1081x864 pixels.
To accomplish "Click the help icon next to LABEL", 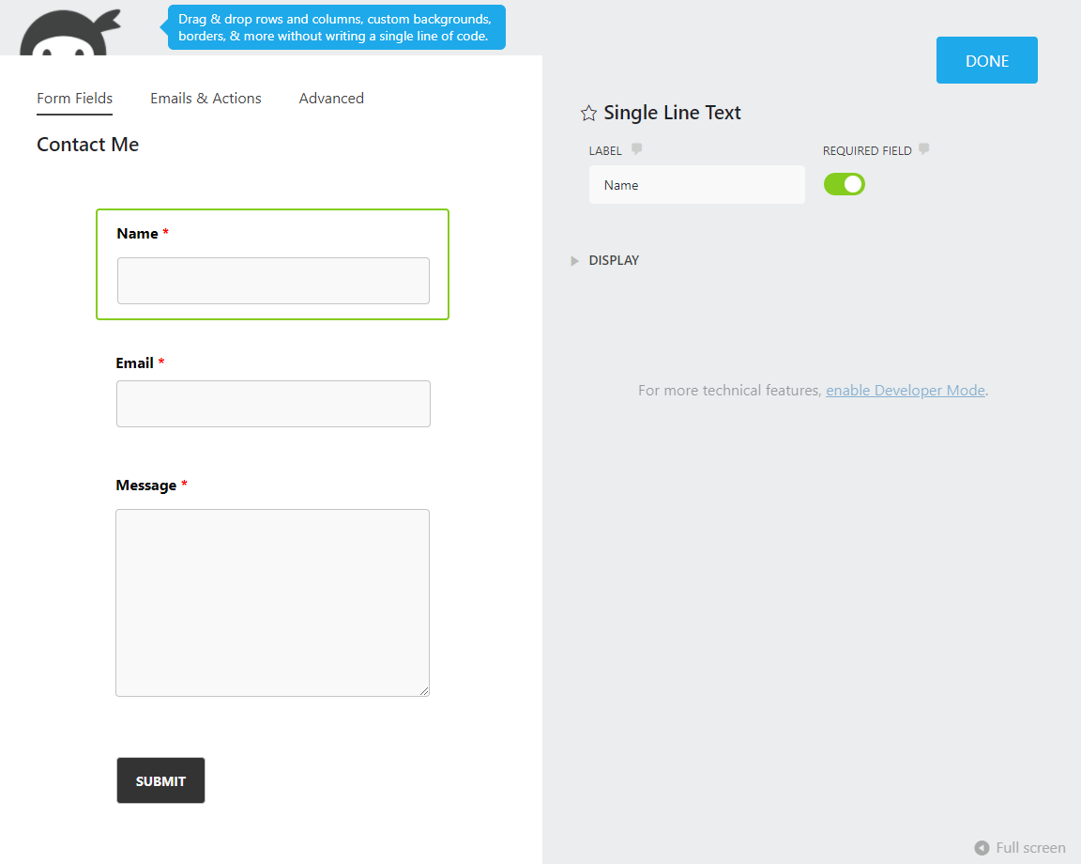I will pyautogui.click(x=636, y=149).
